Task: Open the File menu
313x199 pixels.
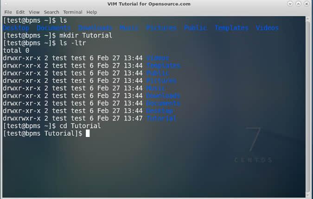Action: [8, 12]
